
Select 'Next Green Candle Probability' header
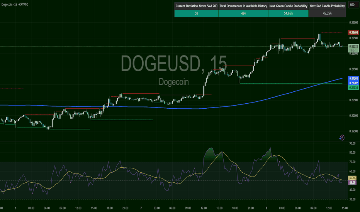[288, 6]
